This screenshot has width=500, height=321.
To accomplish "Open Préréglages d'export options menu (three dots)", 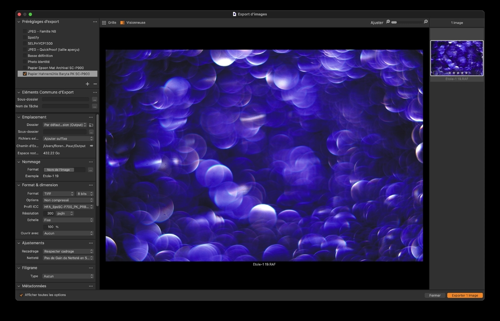I will click(95, 22).
